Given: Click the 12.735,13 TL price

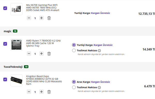Looking at the screenshot, I should [146, 14].
